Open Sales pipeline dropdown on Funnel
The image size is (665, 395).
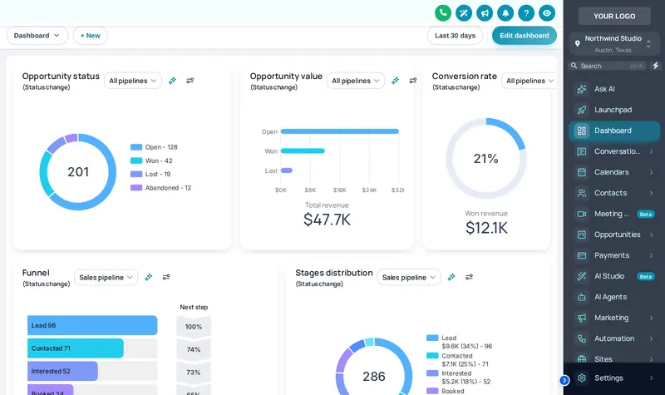tap(106, 278)
